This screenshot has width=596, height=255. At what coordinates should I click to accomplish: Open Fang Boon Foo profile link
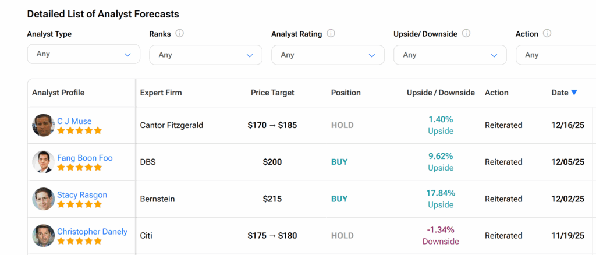[x=84, y=158]
